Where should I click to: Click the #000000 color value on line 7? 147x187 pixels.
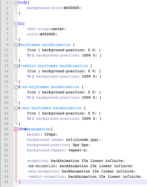(x=48, y=34)
